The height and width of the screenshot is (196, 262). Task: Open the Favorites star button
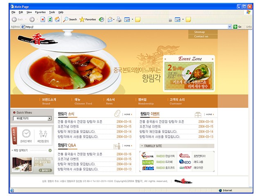(88, 19)
